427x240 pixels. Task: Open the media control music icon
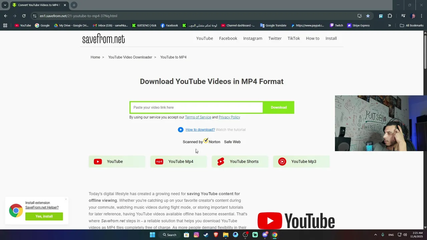click(403, 16)
